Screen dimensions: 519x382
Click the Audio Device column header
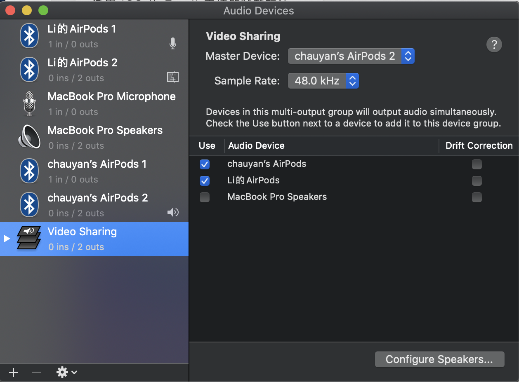click(256, 145)
